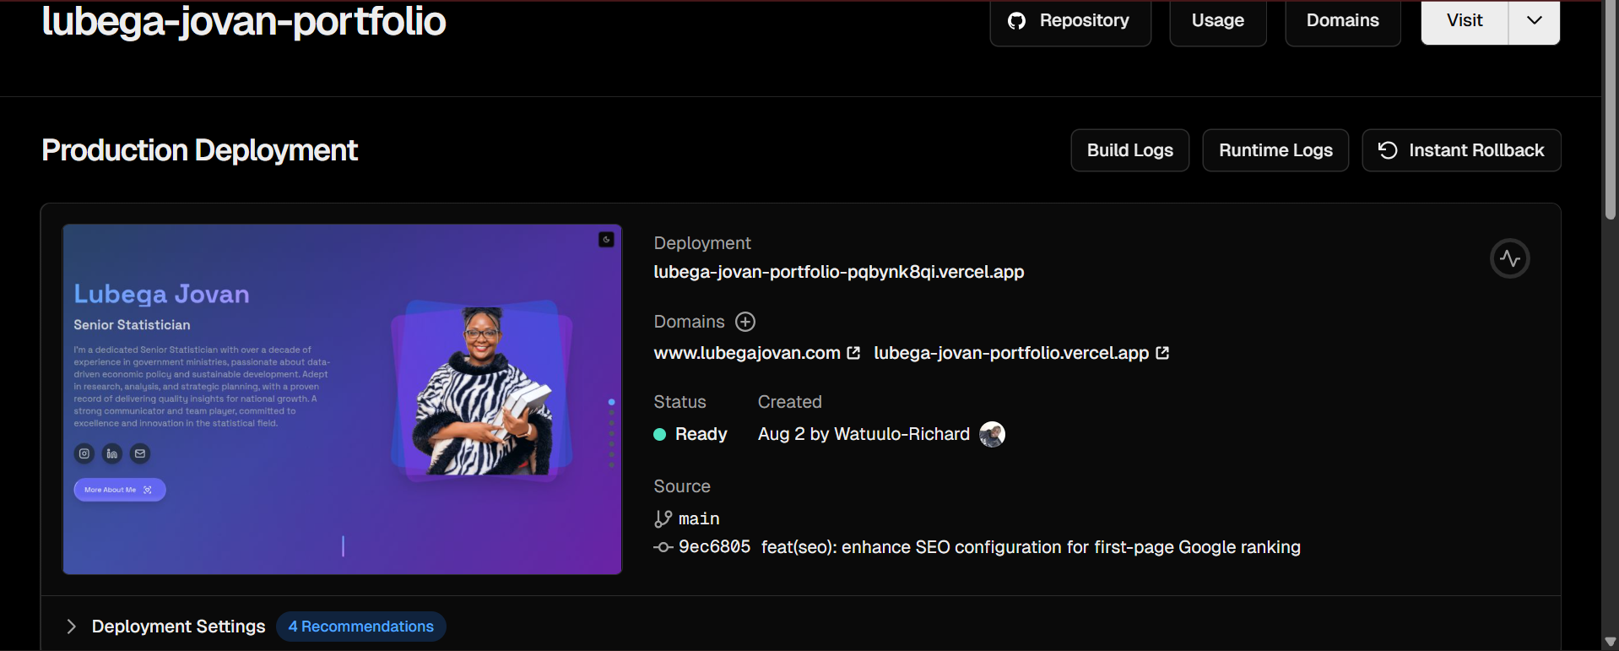Click the dark mode icon in preview
Image resolution: width=1619 pixels, height=651 pixels.
tap(606, 240)
